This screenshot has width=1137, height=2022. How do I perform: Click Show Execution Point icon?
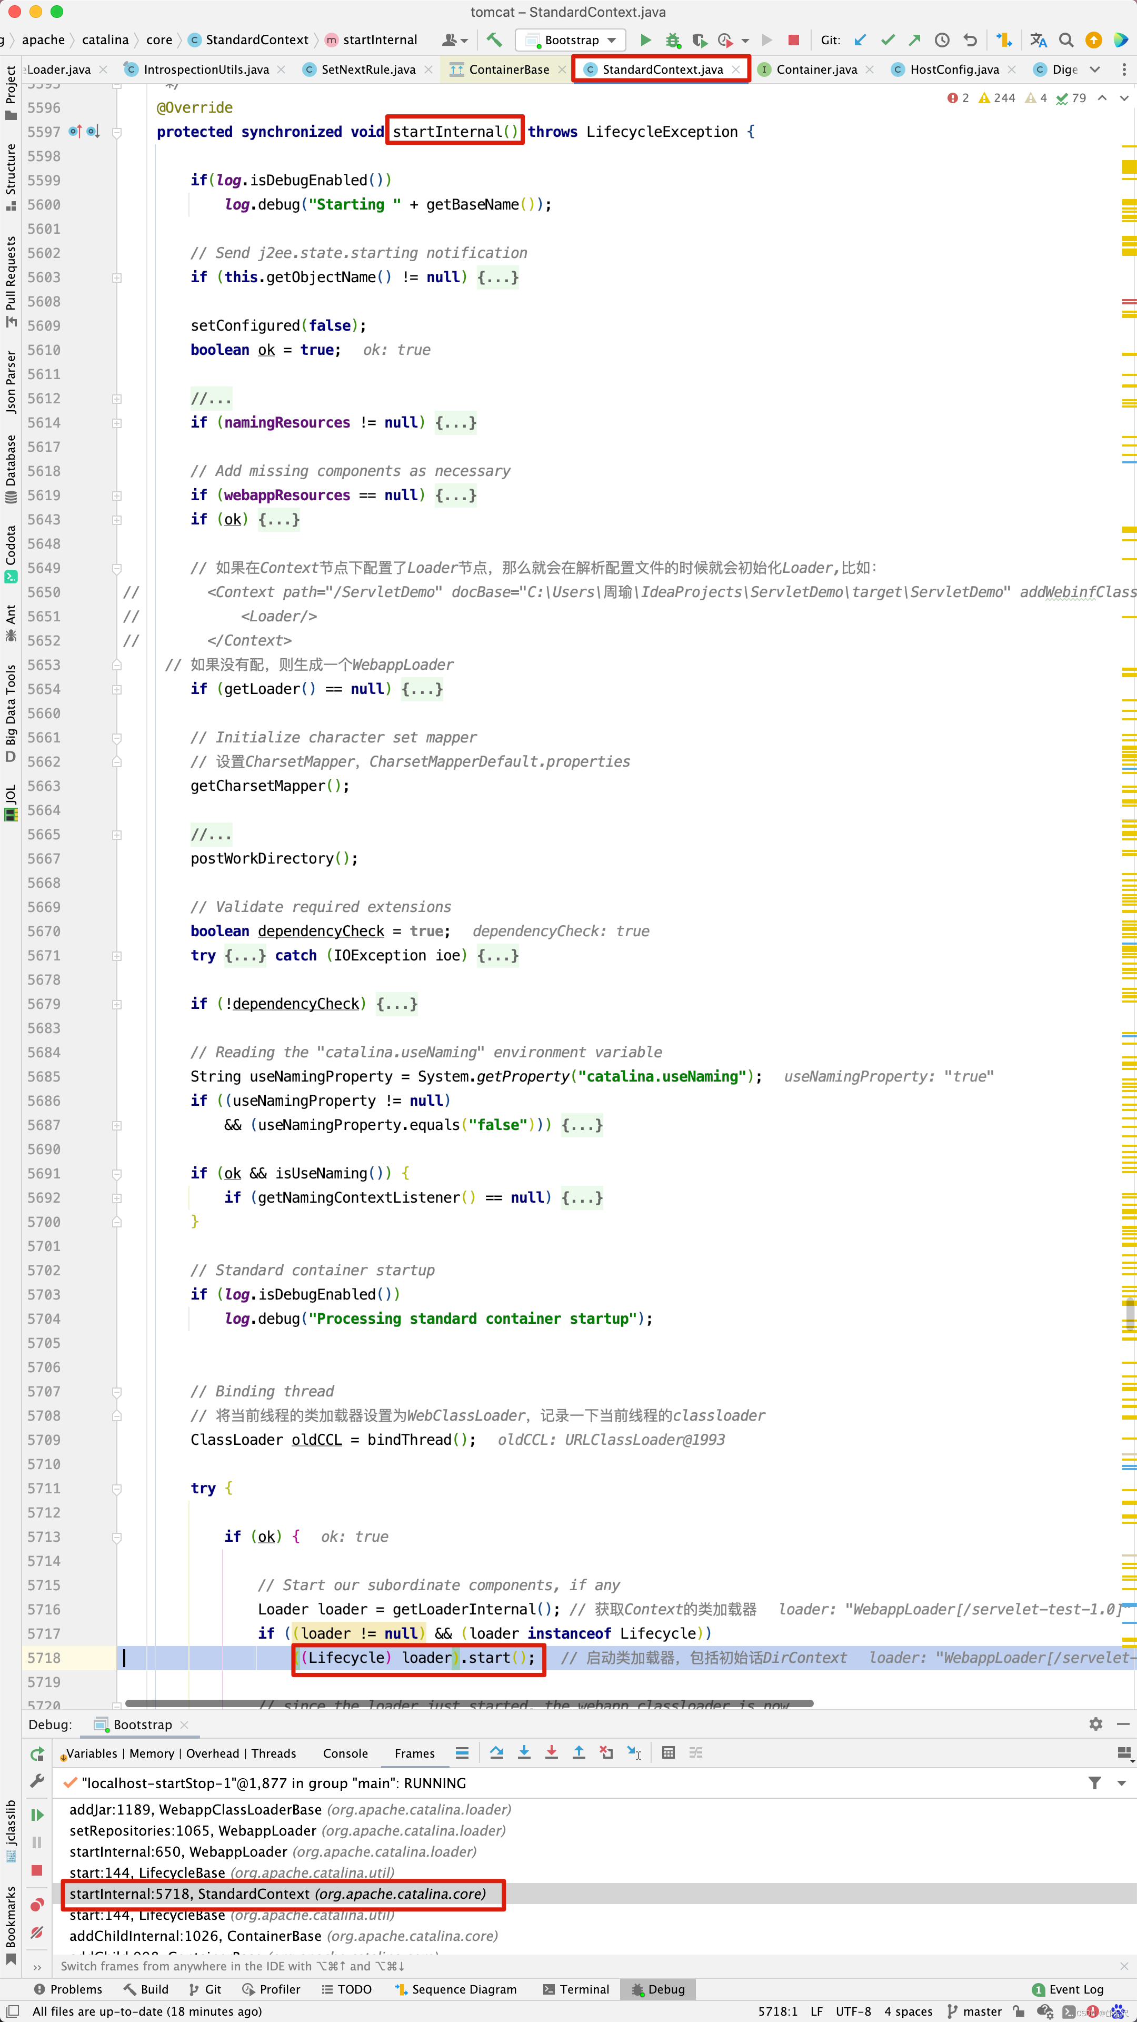462,1753
